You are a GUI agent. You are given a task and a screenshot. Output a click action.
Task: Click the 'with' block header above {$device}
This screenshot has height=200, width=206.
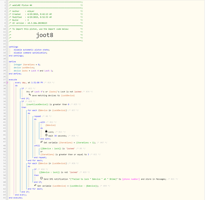[x=43, y=122]
